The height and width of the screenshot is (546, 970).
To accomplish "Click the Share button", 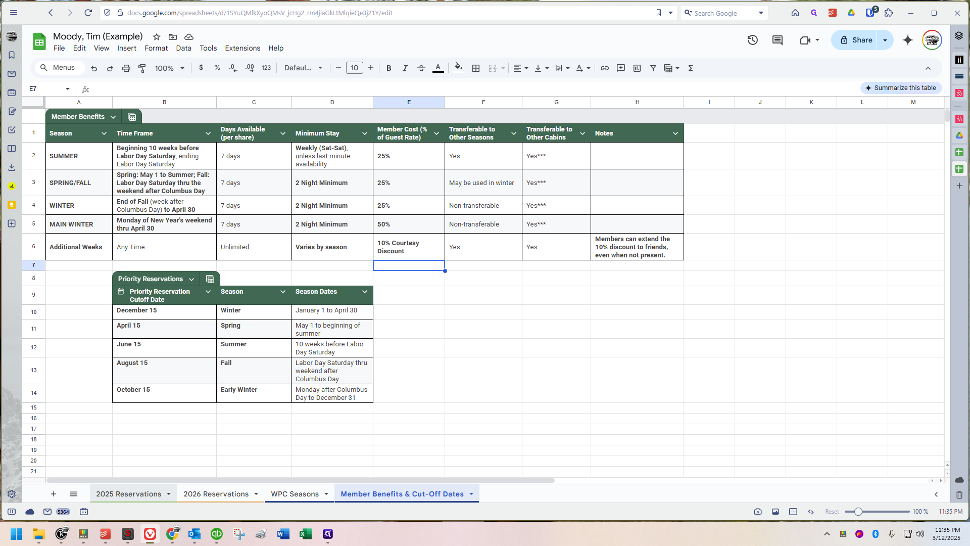I will [856, 40].
